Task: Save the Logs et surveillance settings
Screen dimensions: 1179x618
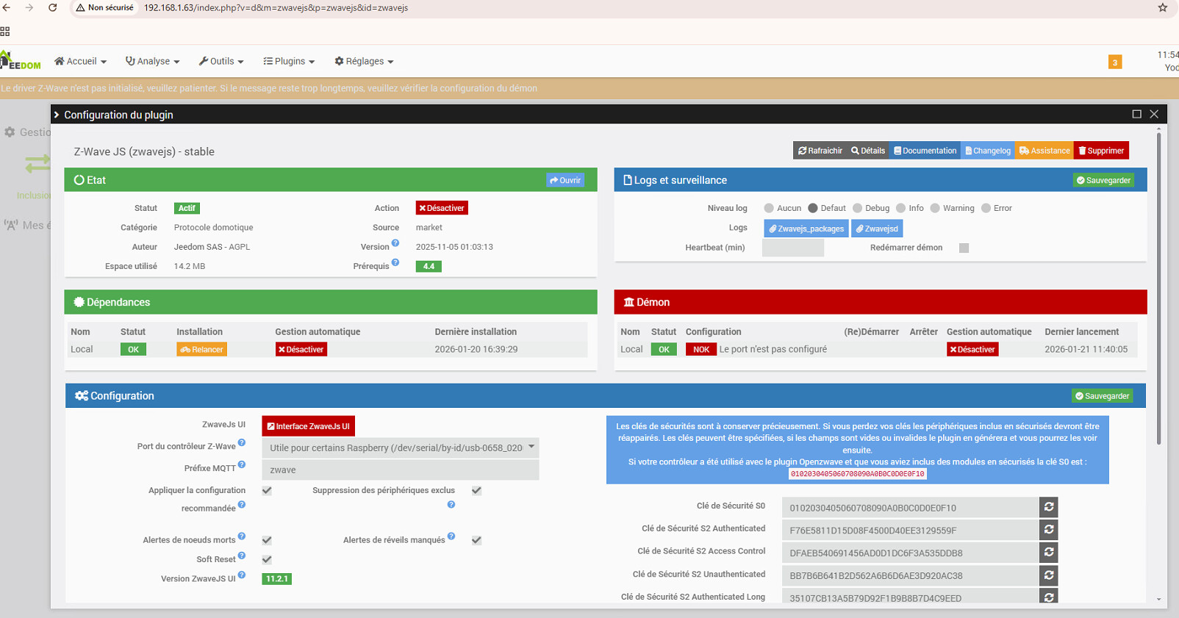Action: pos(1103,180)
